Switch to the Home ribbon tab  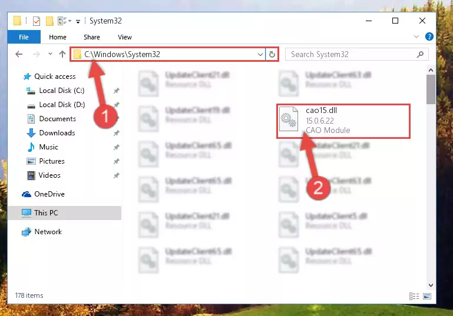coord(58,37)
